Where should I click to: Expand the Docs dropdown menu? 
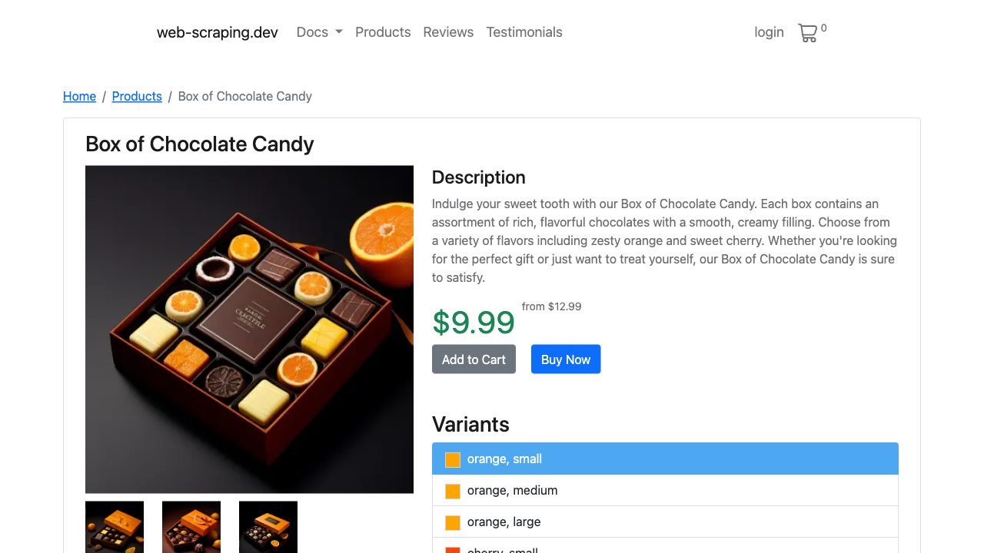319,32
